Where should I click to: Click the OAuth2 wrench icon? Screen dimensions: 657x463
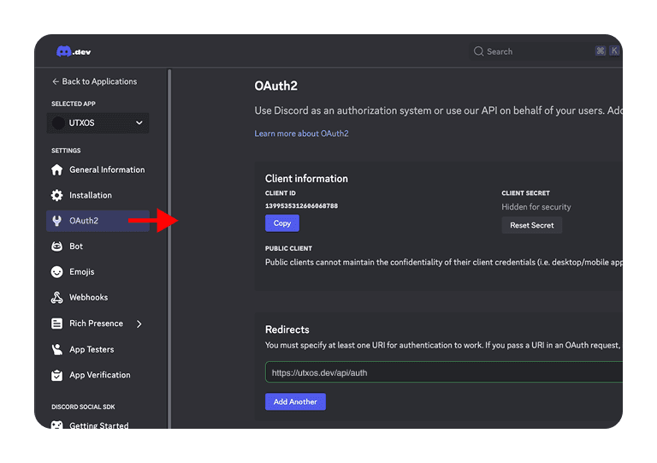[57, 221]
